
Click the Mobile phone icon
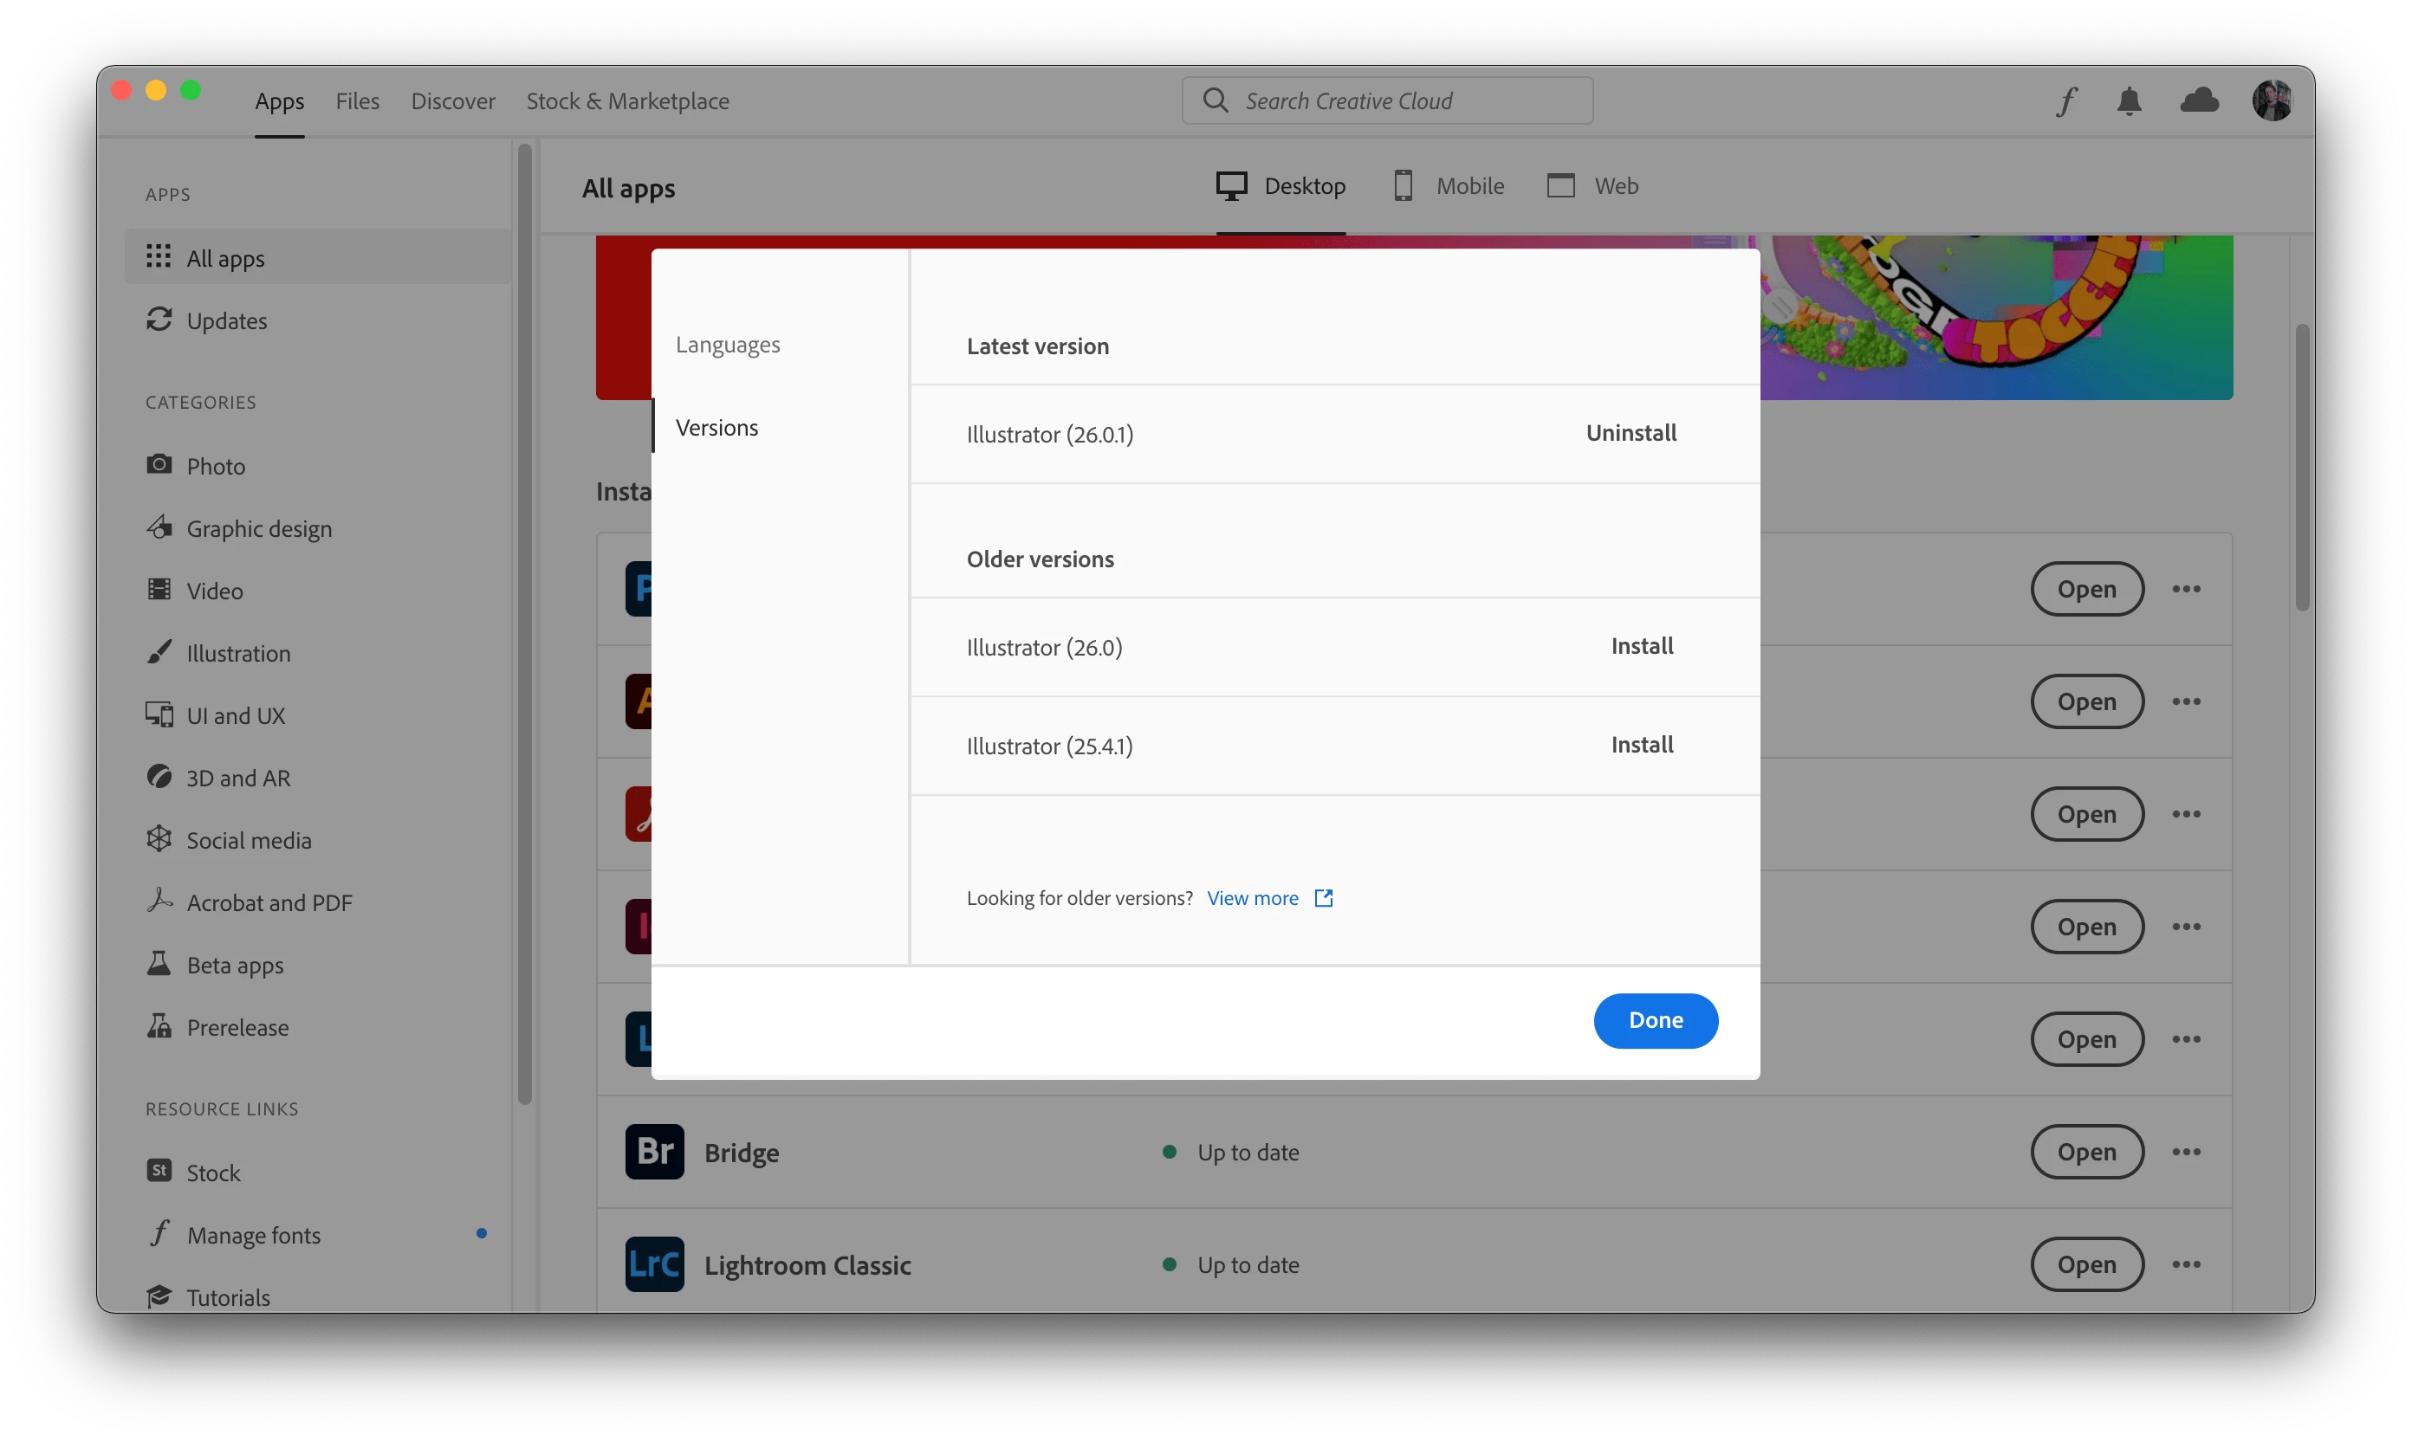[x=1403, y=185]
